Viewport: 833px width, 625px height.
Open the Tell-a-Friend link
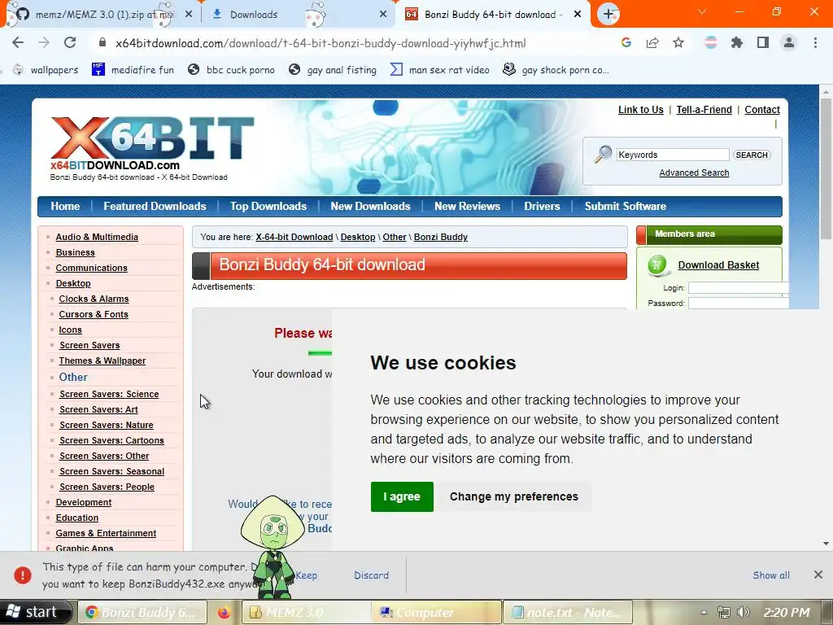(704, 110)
